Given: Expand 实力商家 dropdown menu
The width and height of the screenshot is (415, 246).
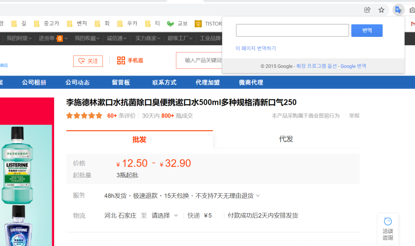Looking at the screenshot, I should (x=148, y=39).
